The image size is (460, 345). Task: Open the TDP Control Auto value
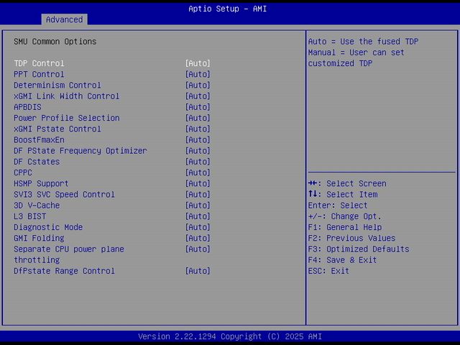198,63
